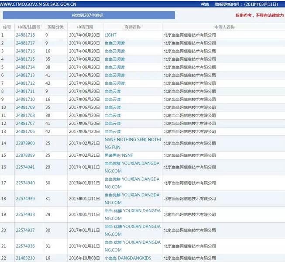Select the 2017年02月21日 date in row 14
This screenshot has width=285, height=262.
coord(84,143)
